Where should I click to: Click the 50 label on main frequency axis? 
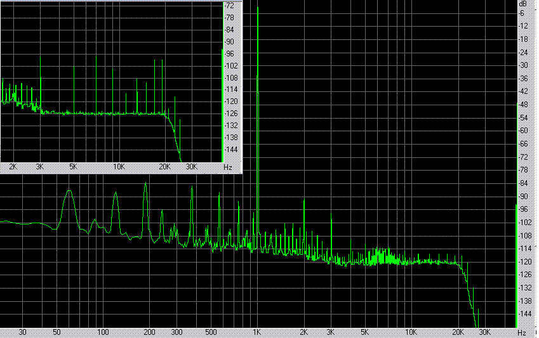coord(57,332)
